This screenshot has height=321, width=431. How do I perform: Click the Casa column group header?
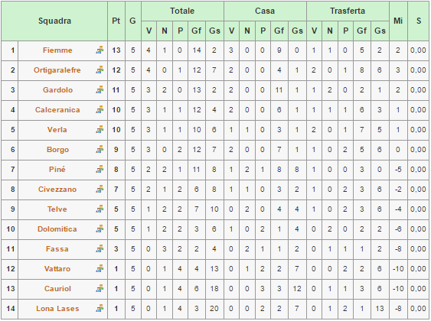[265, 11]
